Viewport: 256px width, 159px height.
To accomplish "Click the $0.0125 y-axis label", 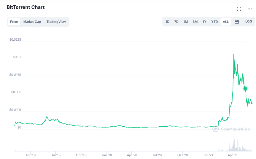I will pos(15,39).
